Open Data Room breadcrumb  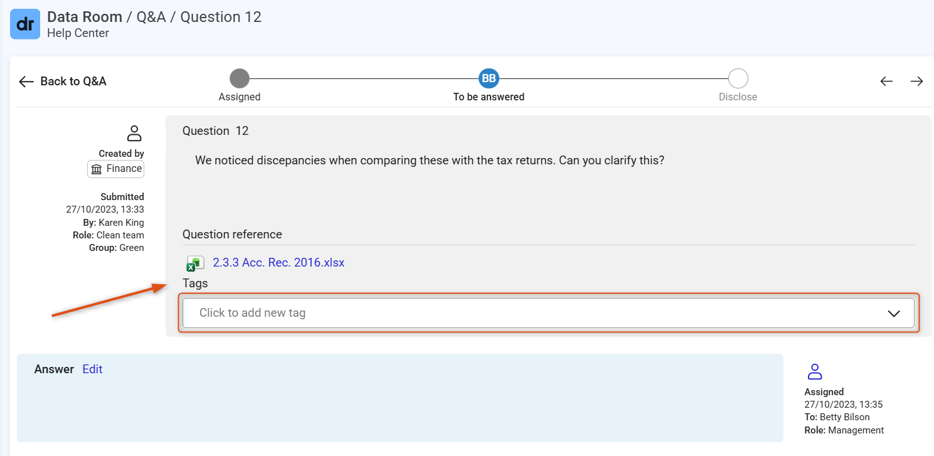pyautogui.click(x=85, y=17)
